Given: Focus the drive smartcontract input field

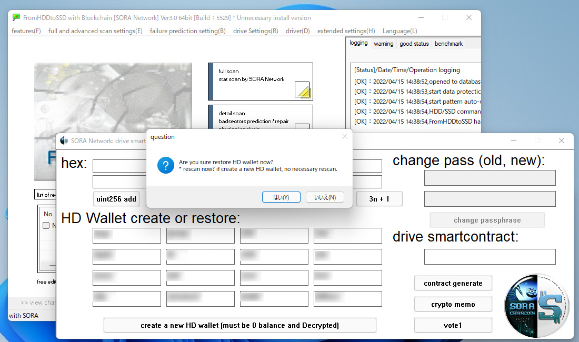Looking at the screenshot, I should point(490,257).
